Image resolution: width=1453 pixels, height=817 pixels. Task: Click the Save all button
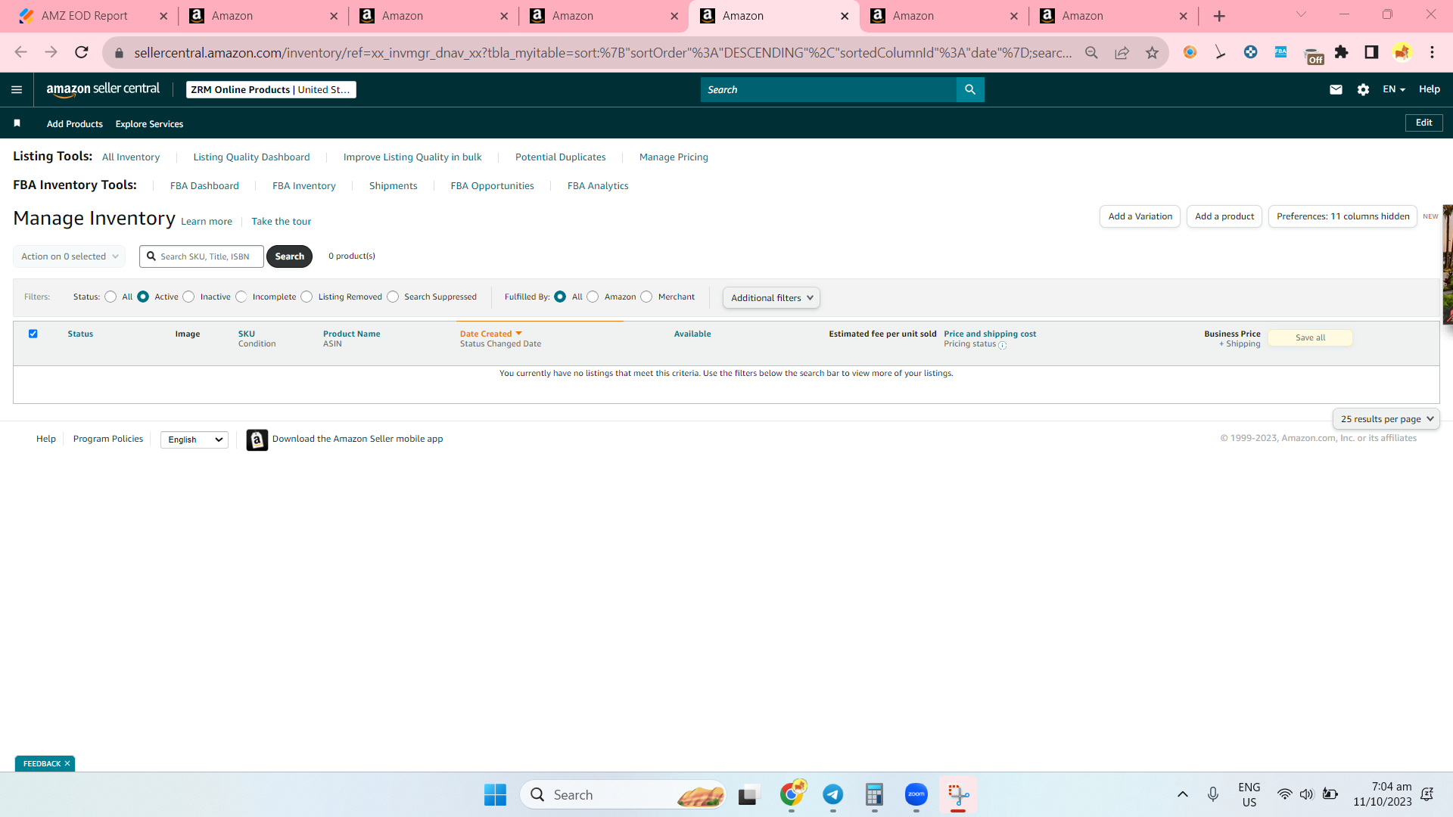[1310, 338]
